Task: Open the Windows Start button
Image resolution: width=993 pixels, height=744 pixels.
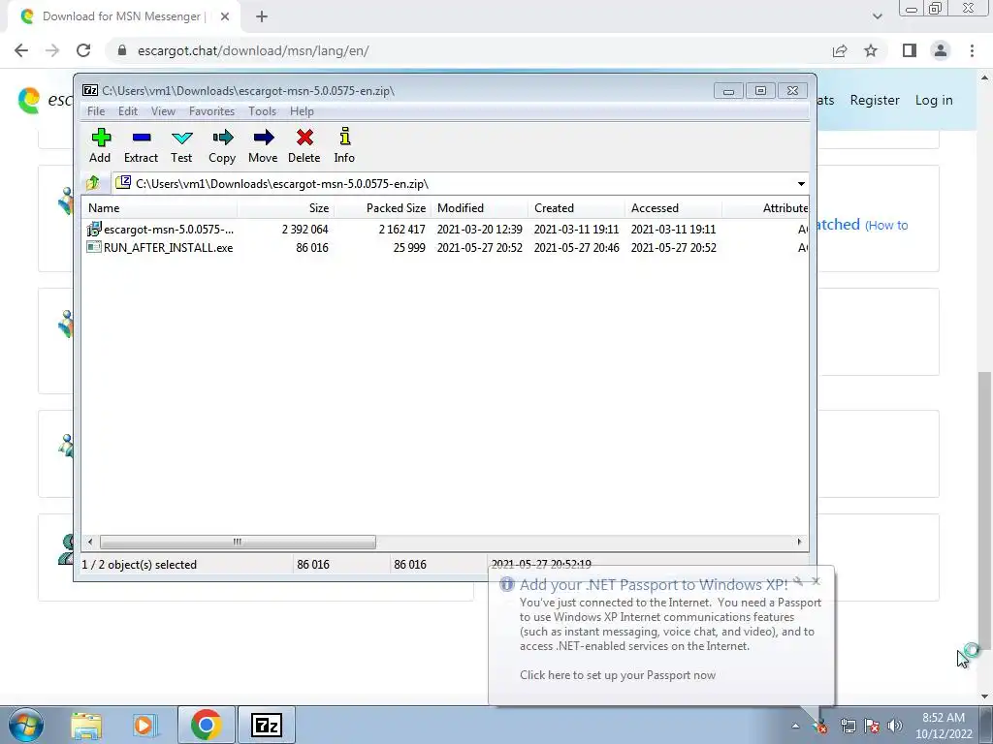Action: [x=25, y=725]
